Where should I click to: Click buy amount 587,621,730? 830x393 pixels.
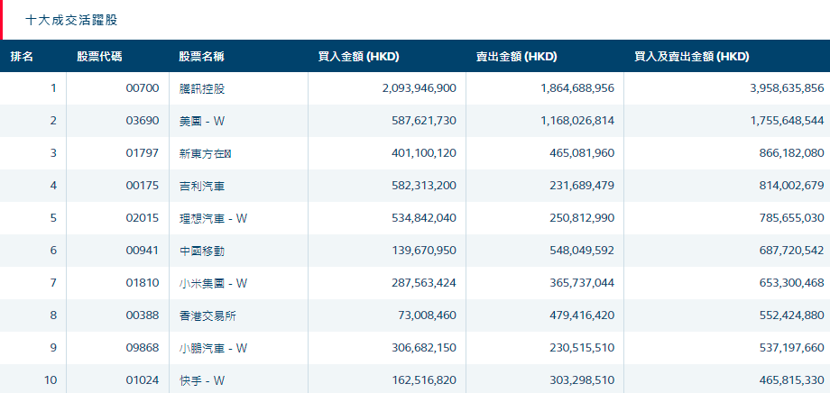click(x=422, y=121)
